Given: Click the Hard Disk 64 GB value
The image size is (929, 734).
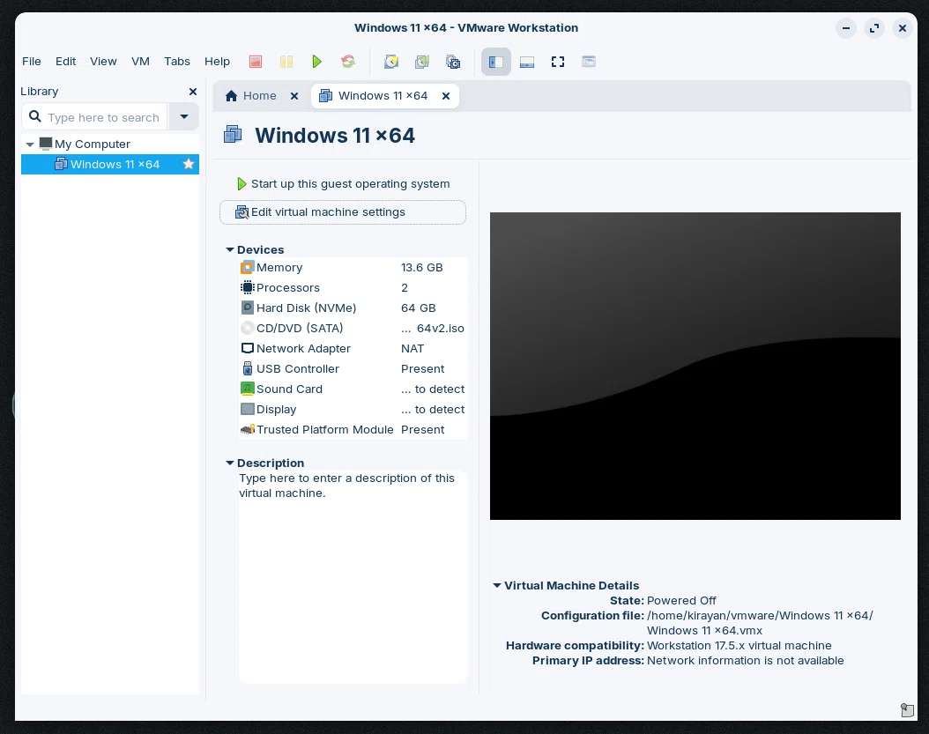Looking at the screenshot, I should 419,308.
